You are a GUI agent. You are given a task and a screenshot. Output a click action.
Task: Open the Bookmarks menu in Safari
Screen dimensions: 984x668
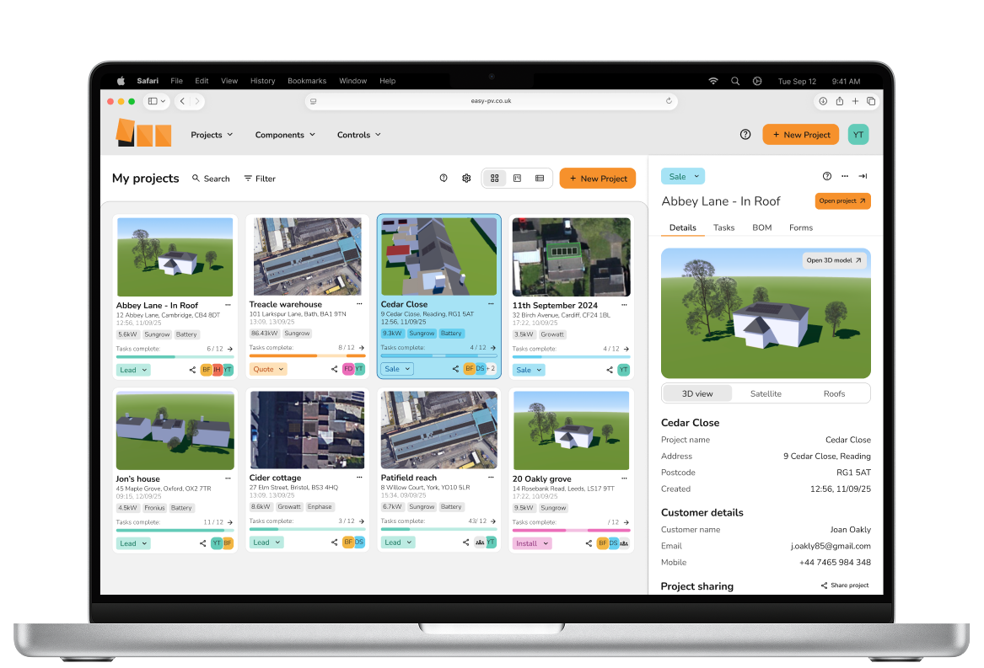click(307, 81)
